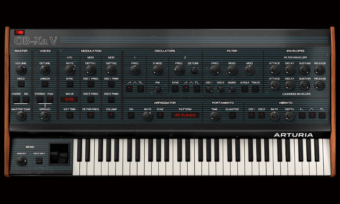
Task: Adjust the Oscillator 2 Detune knob
Action: tap(194, 70)
